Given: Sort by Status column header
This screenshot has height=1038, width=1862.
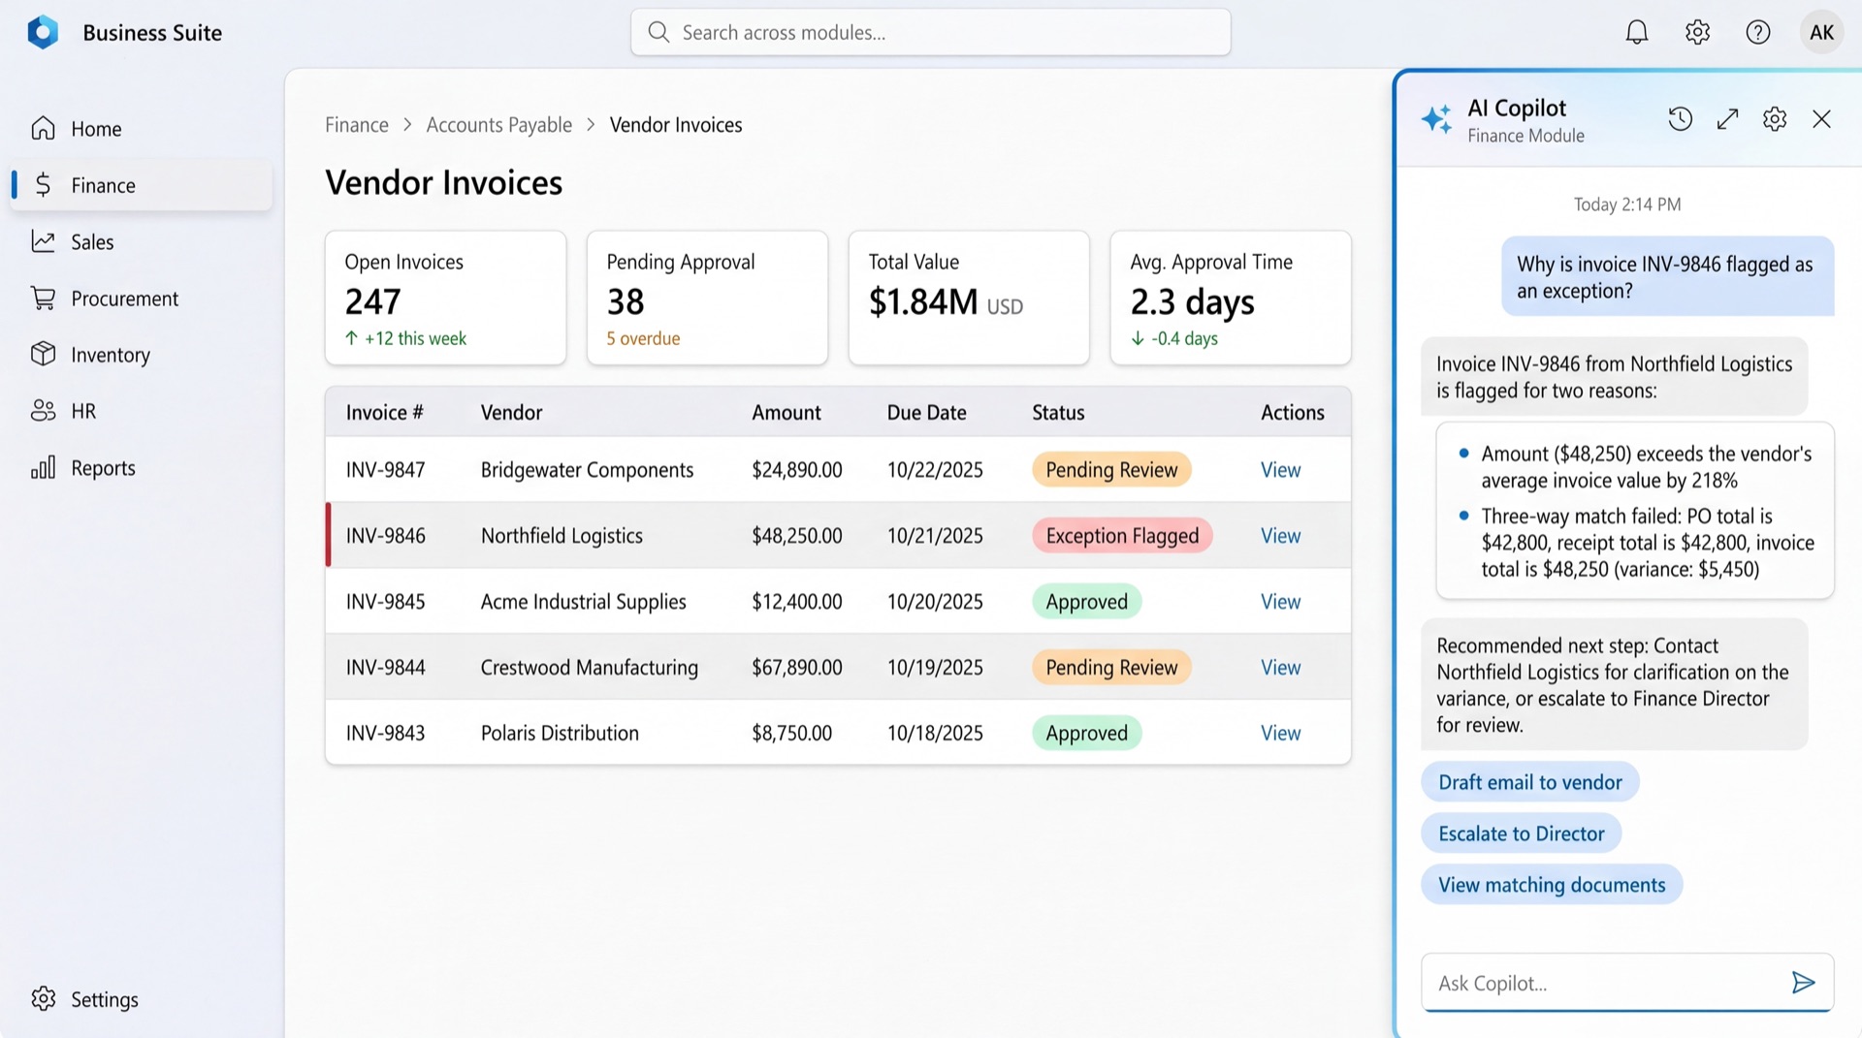Looking at the screenshot, I should (x=1058, y=413).
